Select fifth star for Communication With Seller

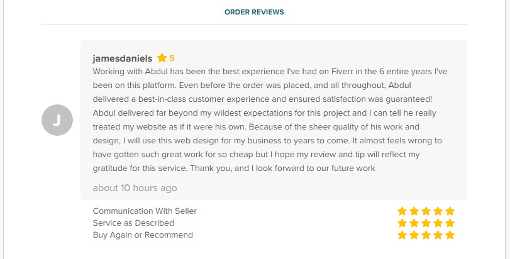click(x=450, y=211)
